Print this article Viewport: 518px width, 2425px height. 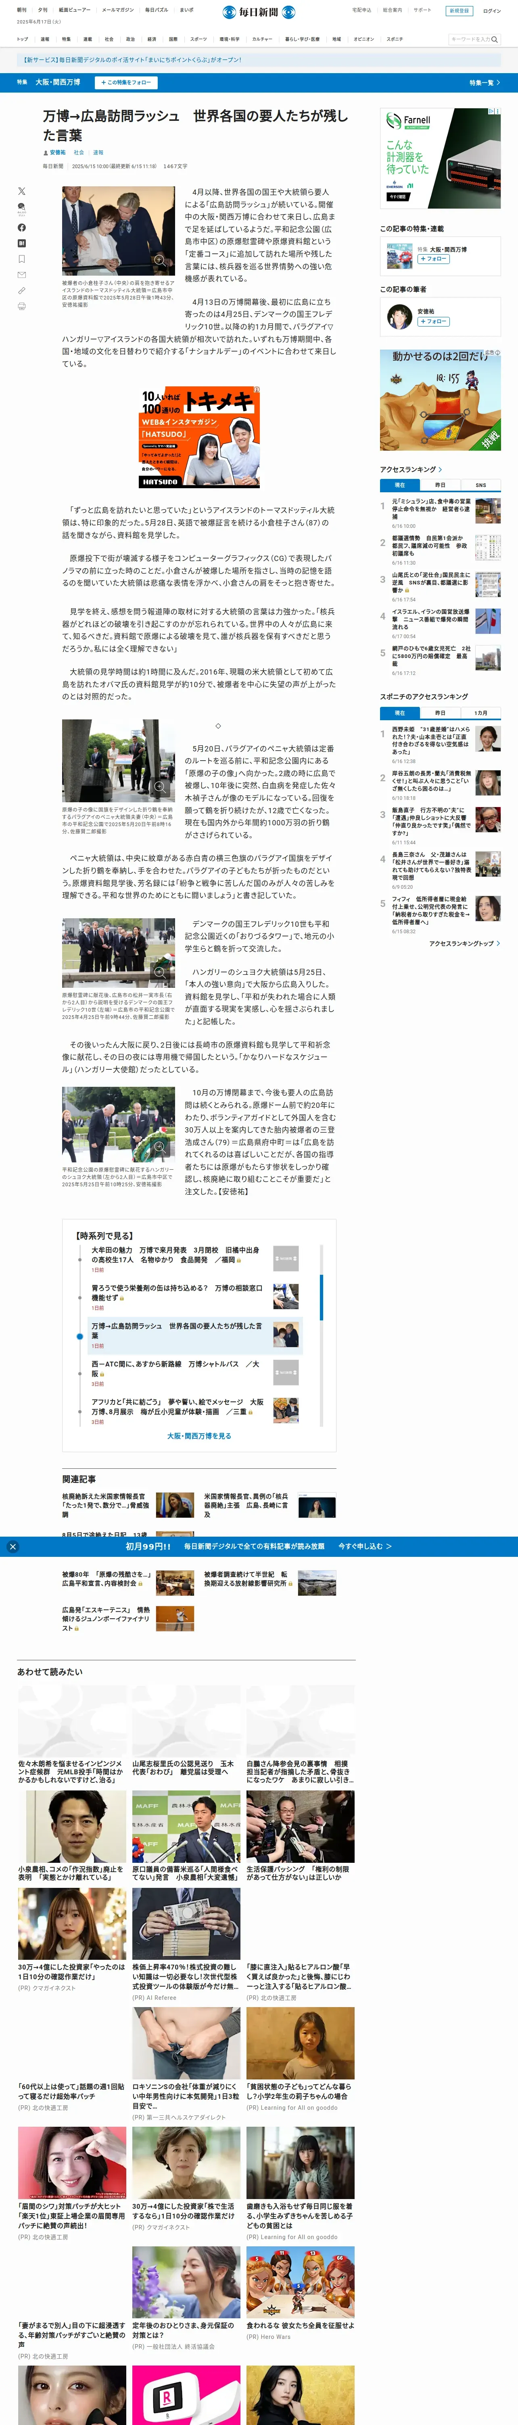tap(22, 306)
